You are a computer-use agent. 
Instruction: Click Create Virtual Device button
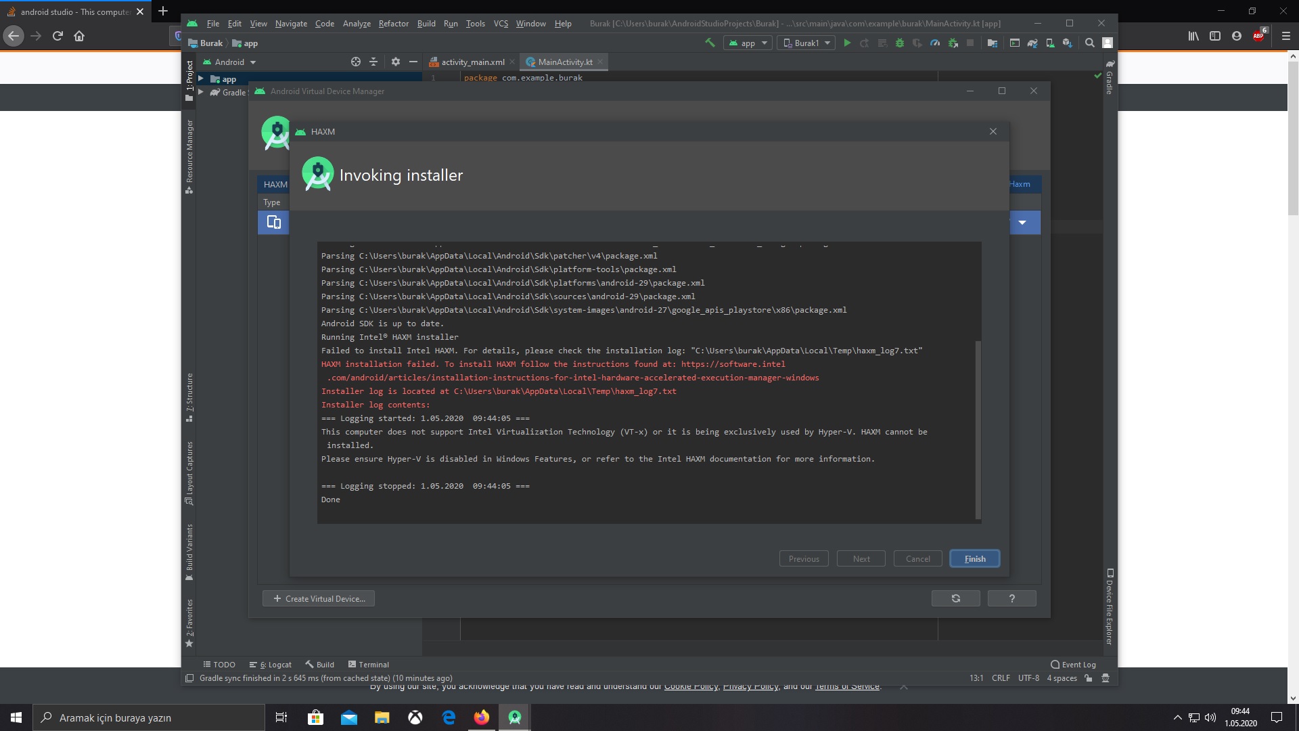pos(319,598)
